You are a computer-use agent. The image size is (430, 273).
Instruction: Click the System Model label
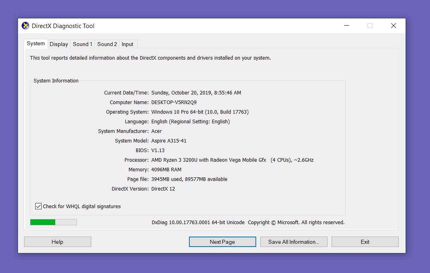click(x=132, y=141)
